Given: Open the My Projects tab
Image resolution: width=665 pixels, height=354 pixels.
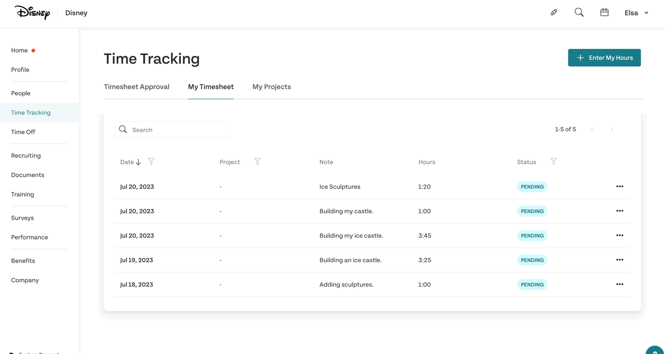Looking at the screenshot, I should [x=271, y=86].
